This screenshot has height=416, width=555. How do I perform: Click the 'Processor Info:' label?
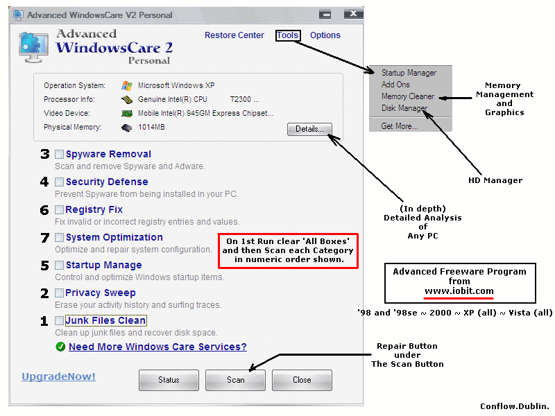click(69, 99)
